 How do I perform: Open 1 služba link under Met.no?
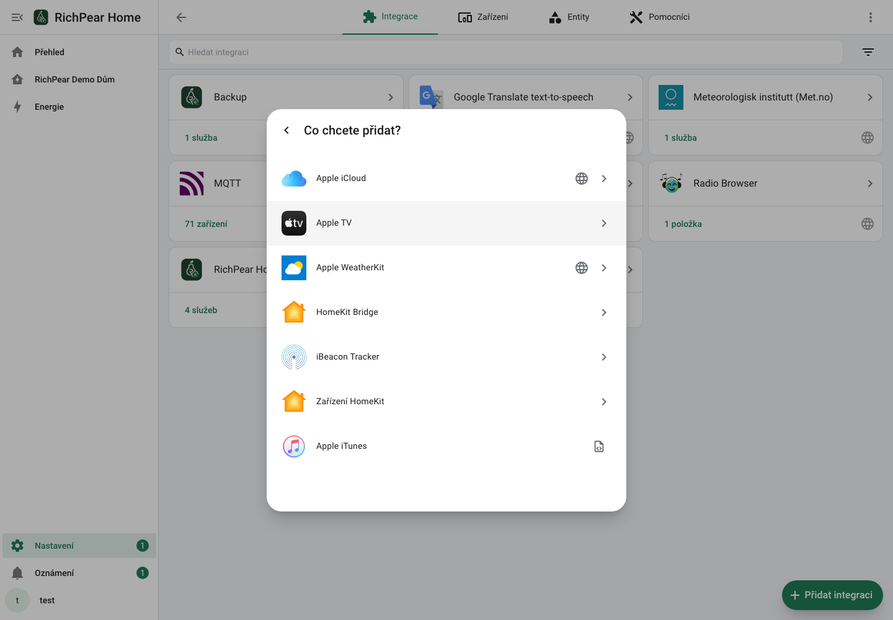(x=680, y=138)
